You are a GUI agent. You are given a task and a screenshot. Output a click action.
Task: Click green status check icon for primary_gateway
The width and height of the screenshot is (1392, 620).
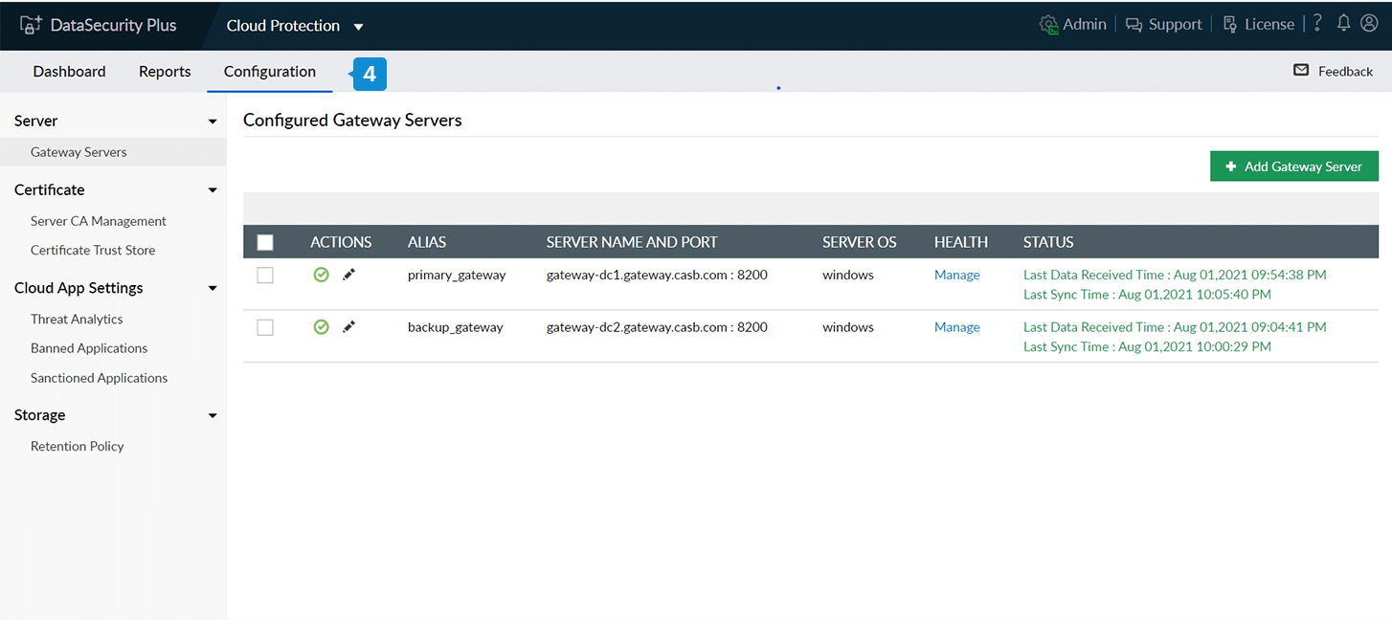pos(322,275)
